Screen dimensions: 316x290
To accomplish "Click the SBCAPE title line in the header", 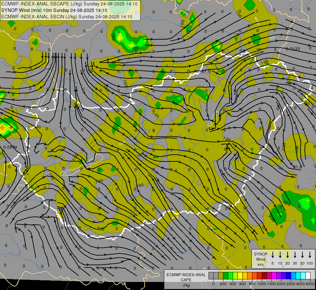I will click(69, 4).
